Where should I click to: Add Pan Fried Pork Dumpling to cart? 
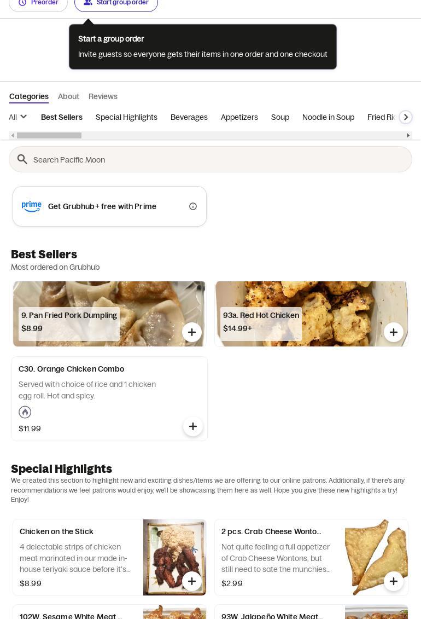coord(191,332)
